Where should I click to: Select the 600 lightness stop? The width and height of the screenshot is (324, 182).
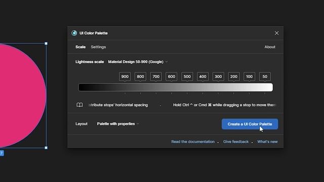click(x=172, y=76)
